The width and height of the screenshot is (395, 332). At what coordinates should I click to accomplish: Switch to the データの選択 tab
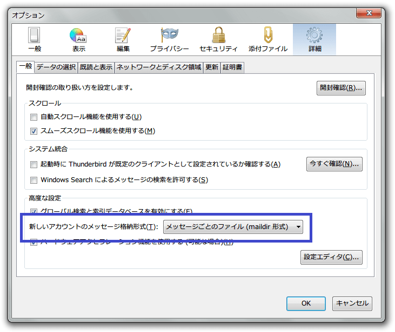[56, 67]
